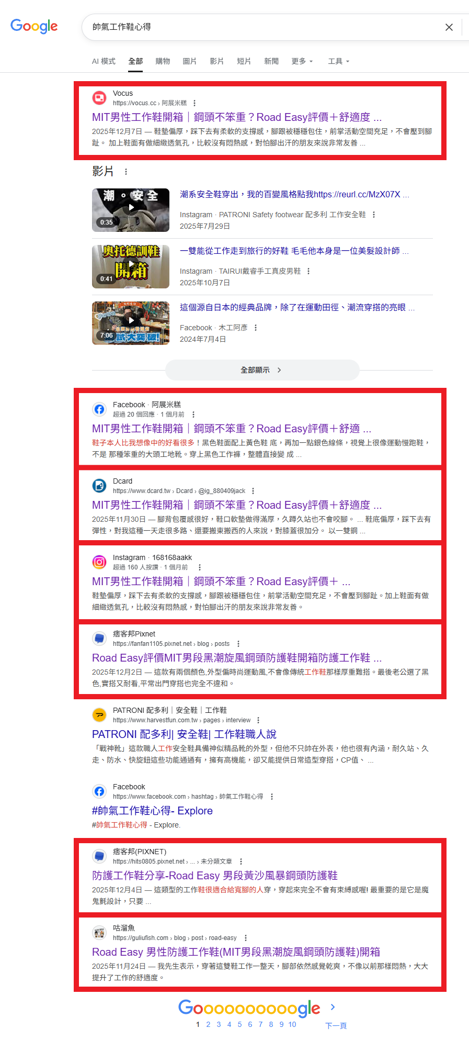The image size is (469, 1040).
Task: Click the PATRONI 配多利 site favicon
Action: coord(99,715)
